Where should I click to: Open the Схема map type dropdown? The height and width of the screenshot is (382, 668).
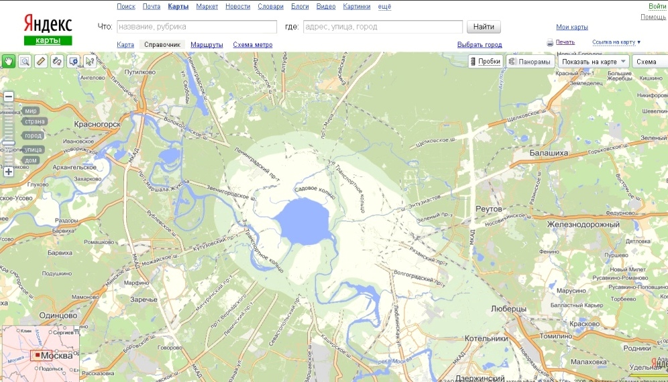coord(650,62)
